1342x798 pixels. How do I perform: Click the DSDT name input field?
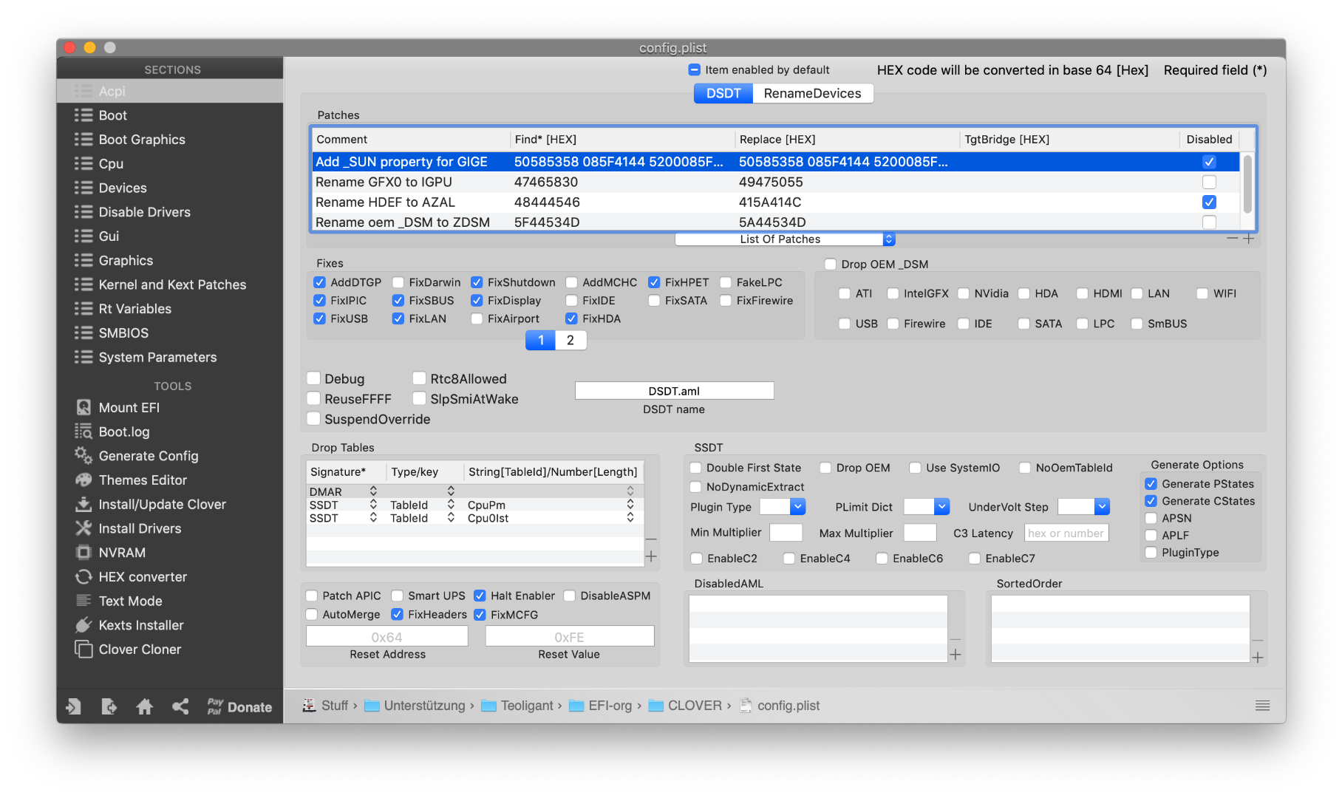(x=674, y=391)
